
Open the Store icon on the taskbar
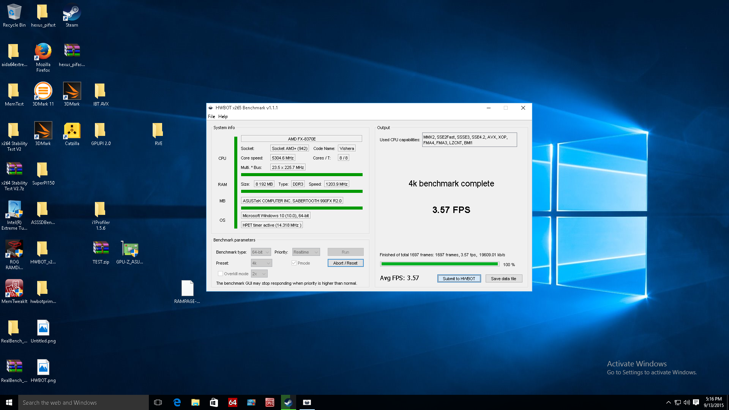[214, 402]
